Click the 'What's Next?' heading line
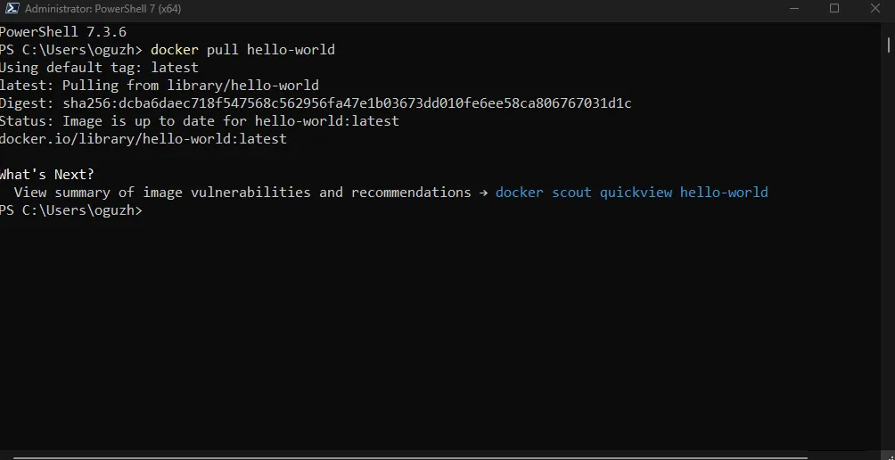This screenshot has width=895, height=460. 47,175
